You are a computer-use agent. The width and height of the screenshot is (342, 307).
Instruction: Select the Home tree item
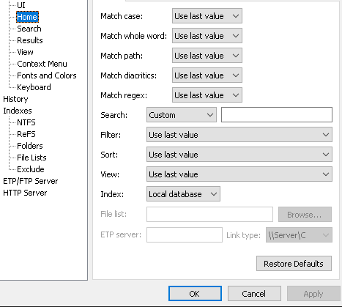[27, 17]
